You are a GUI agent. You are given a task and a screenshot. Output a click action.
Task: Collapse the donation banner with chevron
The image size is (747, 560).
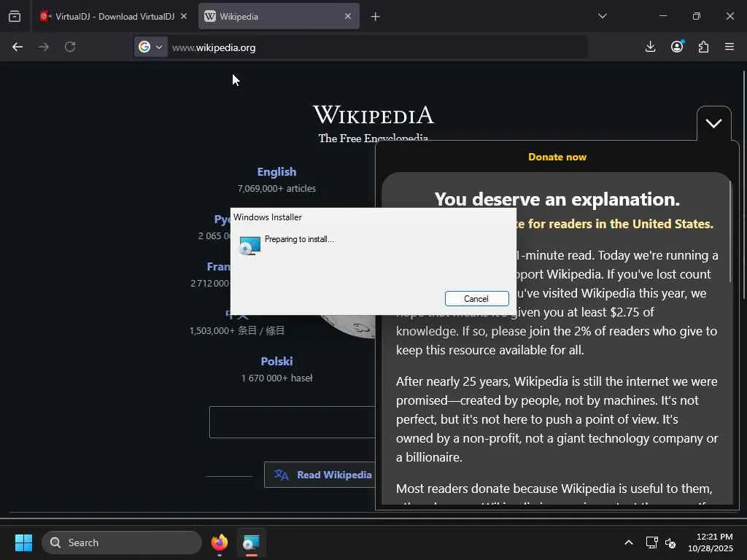coord(713,124)
